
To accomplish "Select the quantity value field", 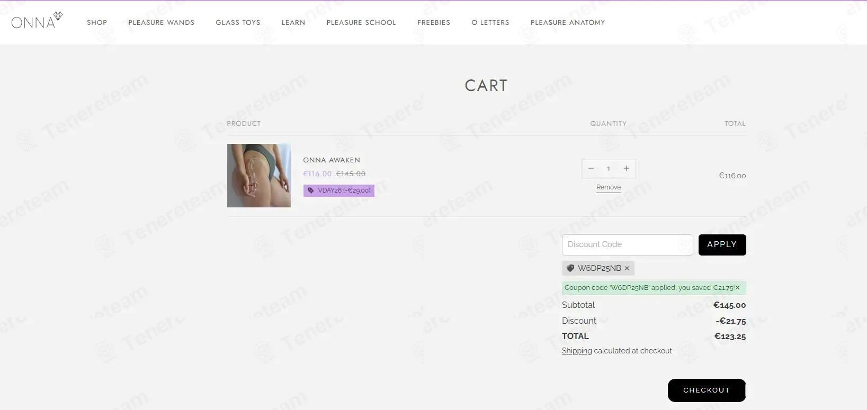I will 609,168.
